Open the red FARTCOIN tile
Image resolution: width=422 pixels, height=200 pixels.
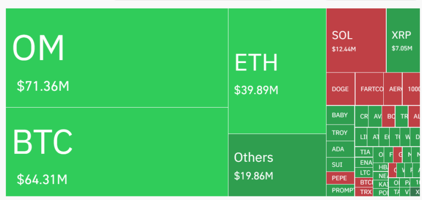pos(369,89)
